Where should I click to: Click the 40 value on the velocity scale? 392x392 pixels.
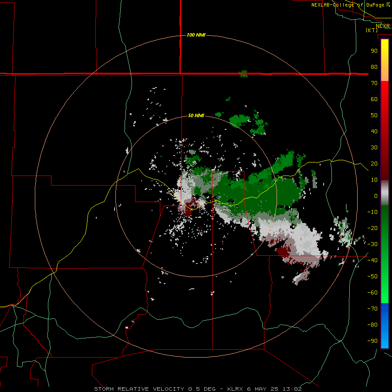(374, 131)
